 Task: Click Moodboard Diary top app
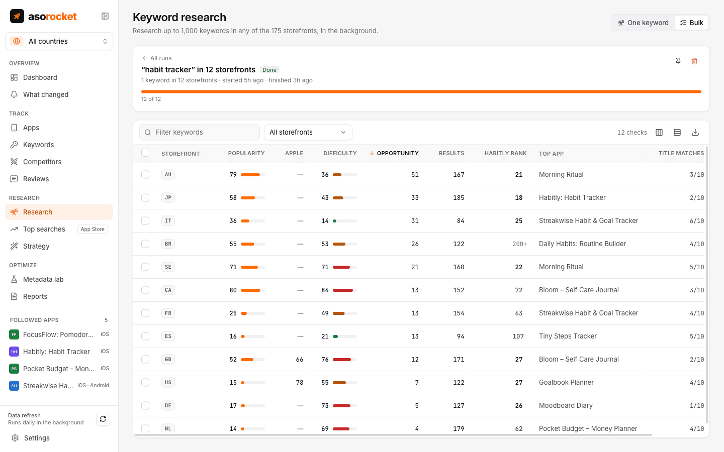pyautogui.click(x=566, y=405)
